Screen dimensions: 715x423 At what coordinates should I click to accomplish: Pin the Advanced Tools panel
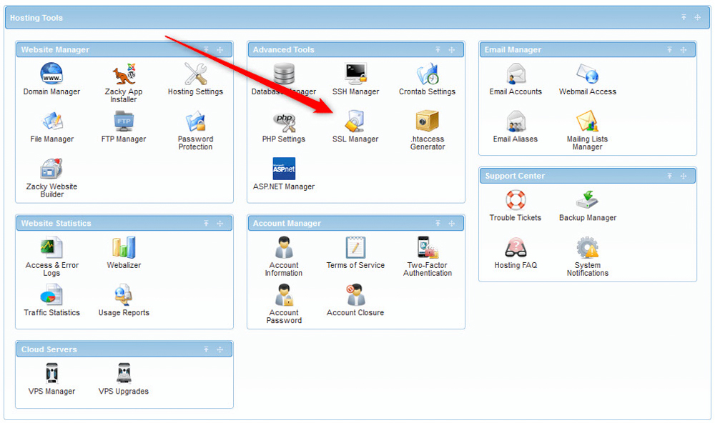pyautogui.click(x=438, y=49)
